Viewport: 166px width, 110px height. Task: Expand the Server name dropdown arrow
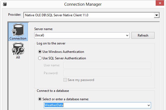[x=127, y=35]
